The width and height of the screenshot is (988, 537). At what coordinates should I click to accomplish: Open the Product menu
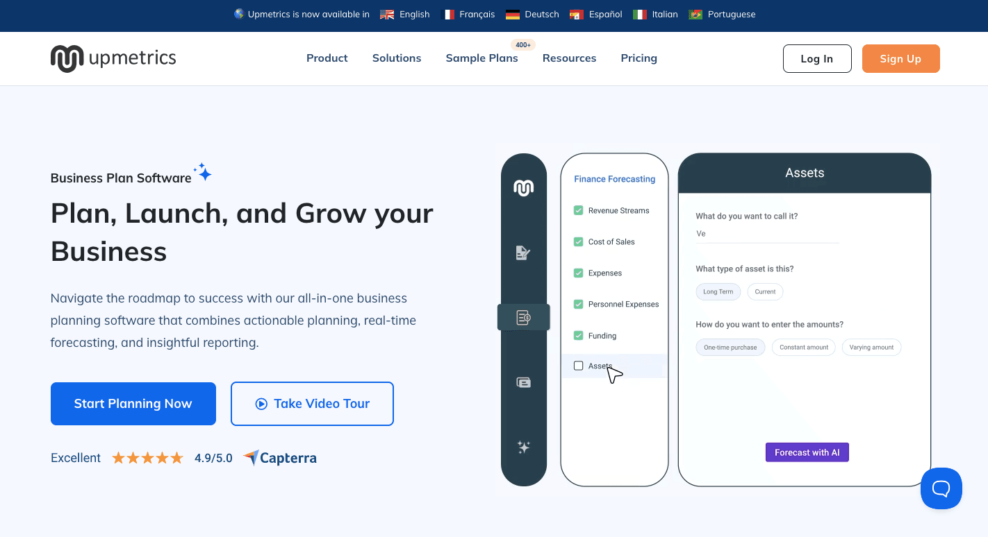pyautogui.click(x=327, y=58)
